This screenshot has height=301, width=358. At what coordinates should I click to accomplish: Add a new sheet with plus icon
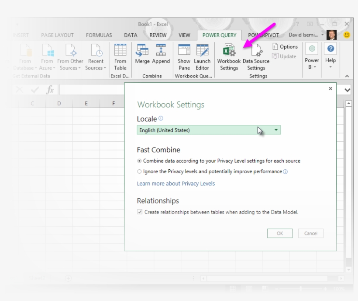[x=68, y=278]
